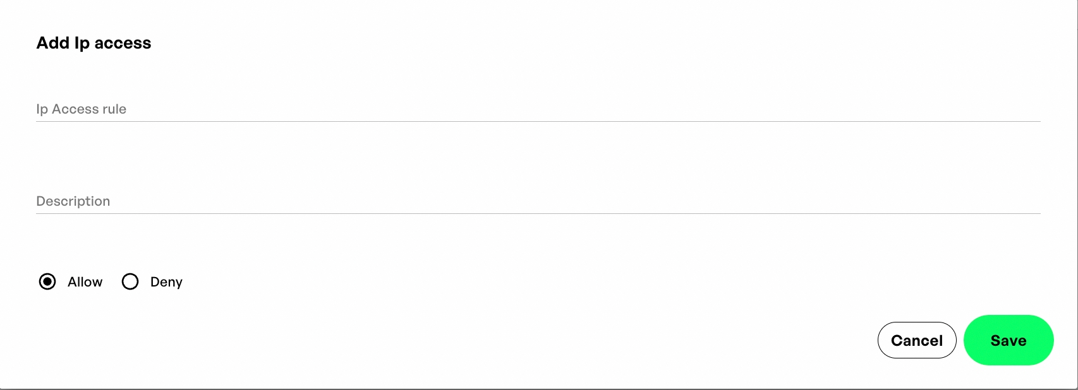This screenshot has width=1078, height=390.
Task: Focus the Description text field
Action: 537,201
